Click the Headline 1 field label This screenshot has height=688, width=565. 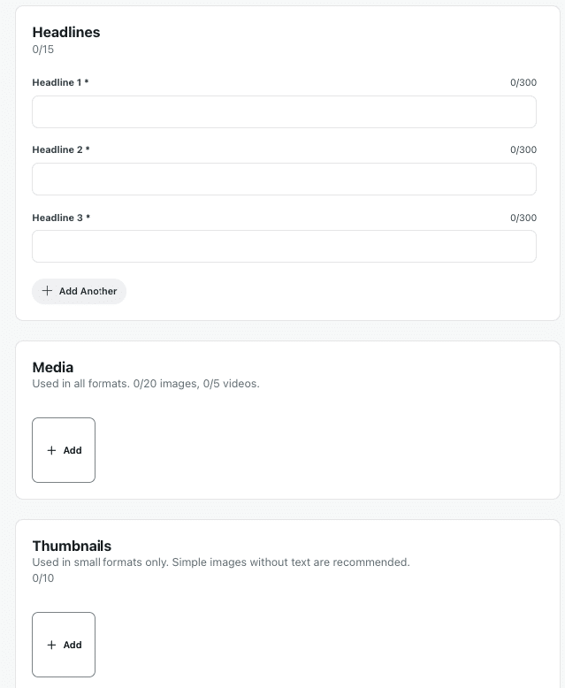(x=60, y=82)
